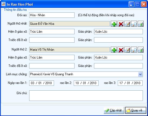The width and height of the screenshot is (148, 116).
Task: Search Người thứ 2 with magnifier icon
Action: point(134,50)
